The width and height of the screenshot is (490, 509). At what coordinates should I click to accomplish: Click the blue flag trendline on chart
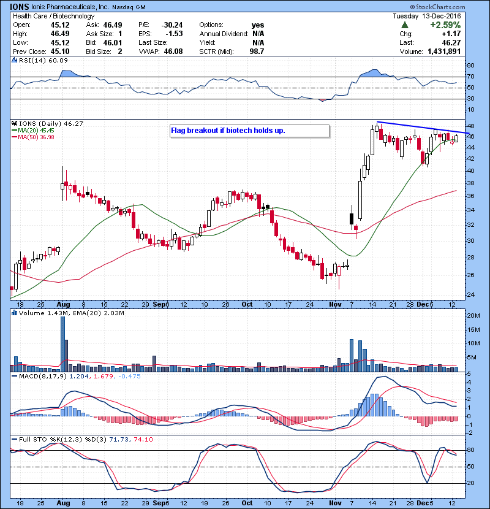(x=423, y=128)
